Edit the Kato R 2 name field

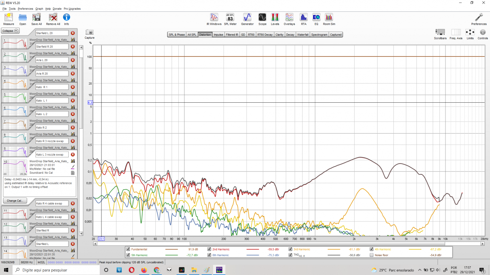52,128
